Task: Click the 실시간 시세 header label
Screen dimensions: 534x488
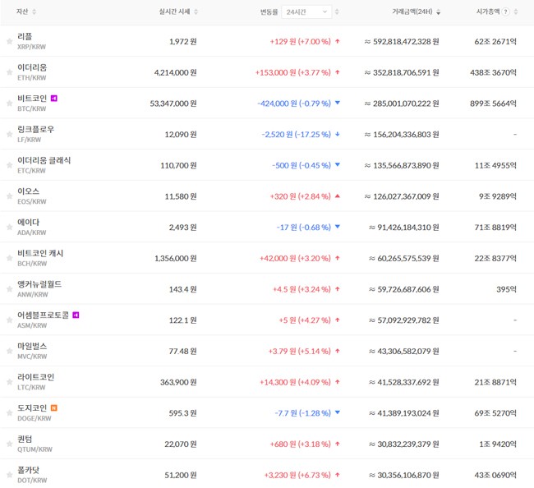Action: point(174,12)
